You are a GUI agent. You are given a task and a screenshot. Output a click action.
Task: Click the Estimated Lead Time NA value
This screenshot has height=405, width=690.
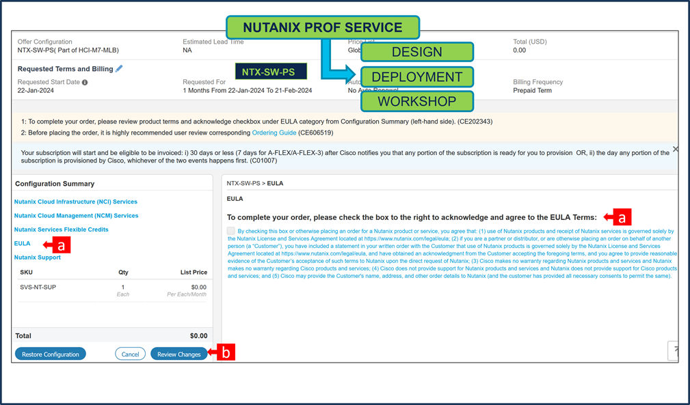(x=187, y=50)
